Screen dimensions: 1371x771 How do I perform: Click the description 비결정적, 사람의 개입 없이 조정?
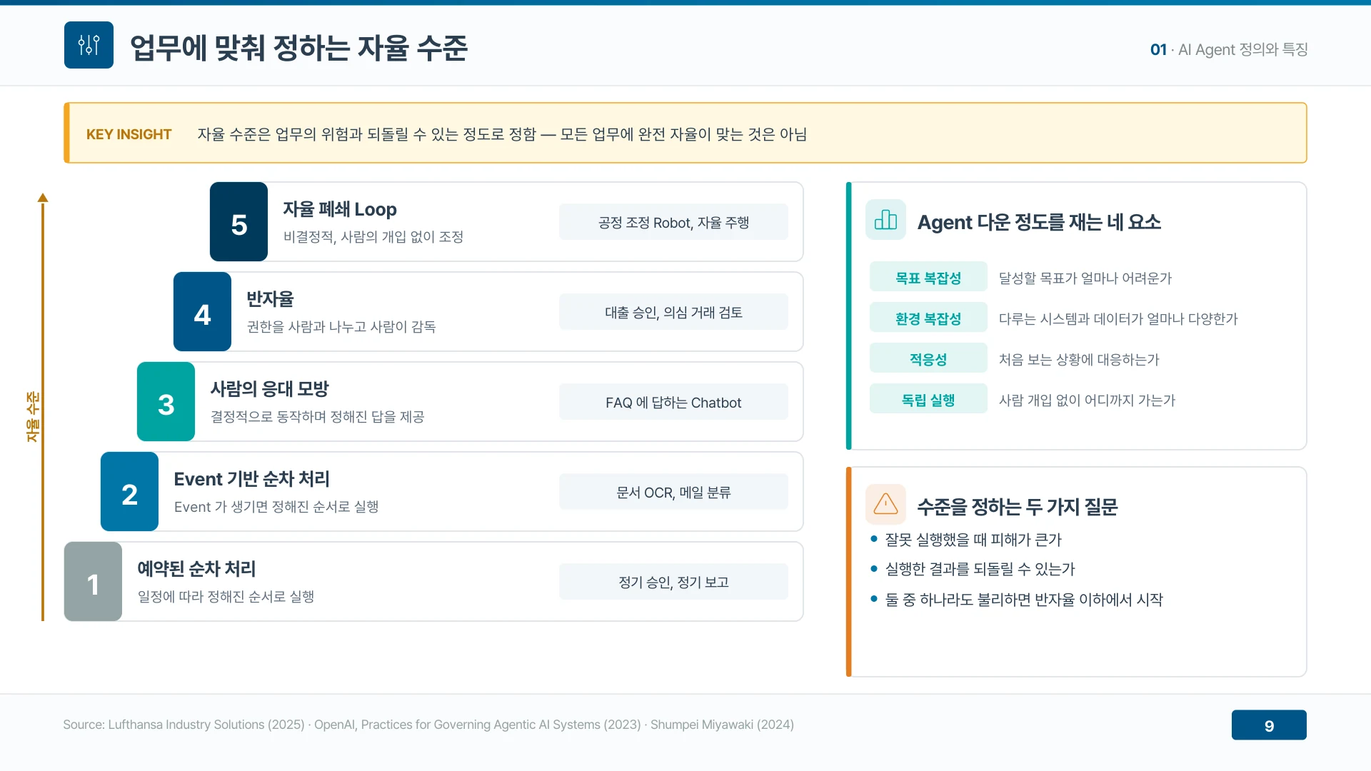pos(373,236)
